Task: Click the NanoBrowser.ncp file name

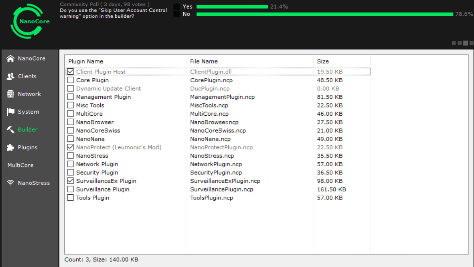Action: [x=214, y=122]
